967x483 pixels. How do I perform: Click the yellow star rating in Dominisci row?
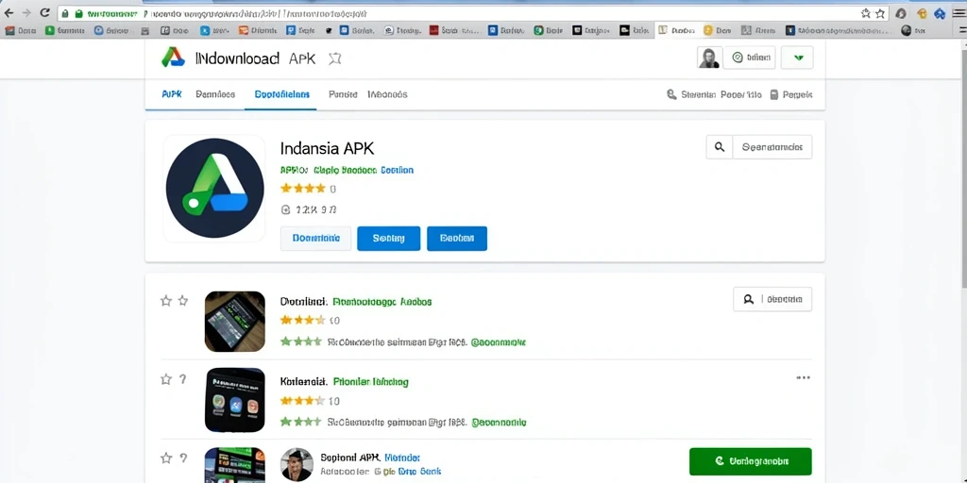click(x=303, y=321)
